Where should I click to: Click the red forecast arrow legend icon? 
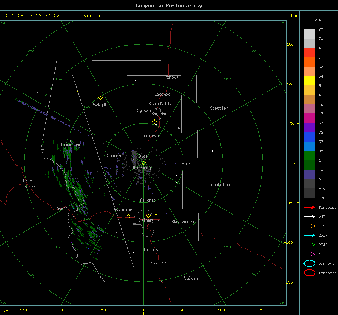[309, 207]
